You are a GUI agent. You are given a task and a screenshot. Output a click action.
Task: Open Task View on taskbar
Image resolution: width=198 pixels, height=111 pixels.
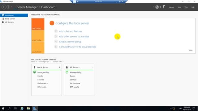tap(15, 108)
